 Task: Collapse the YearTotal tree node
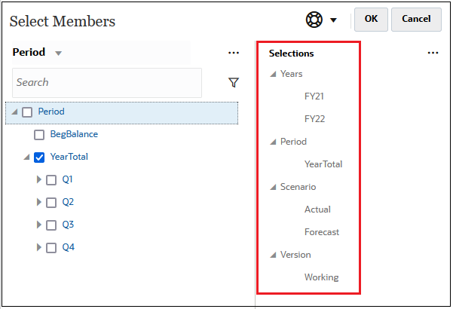point(26,158)
